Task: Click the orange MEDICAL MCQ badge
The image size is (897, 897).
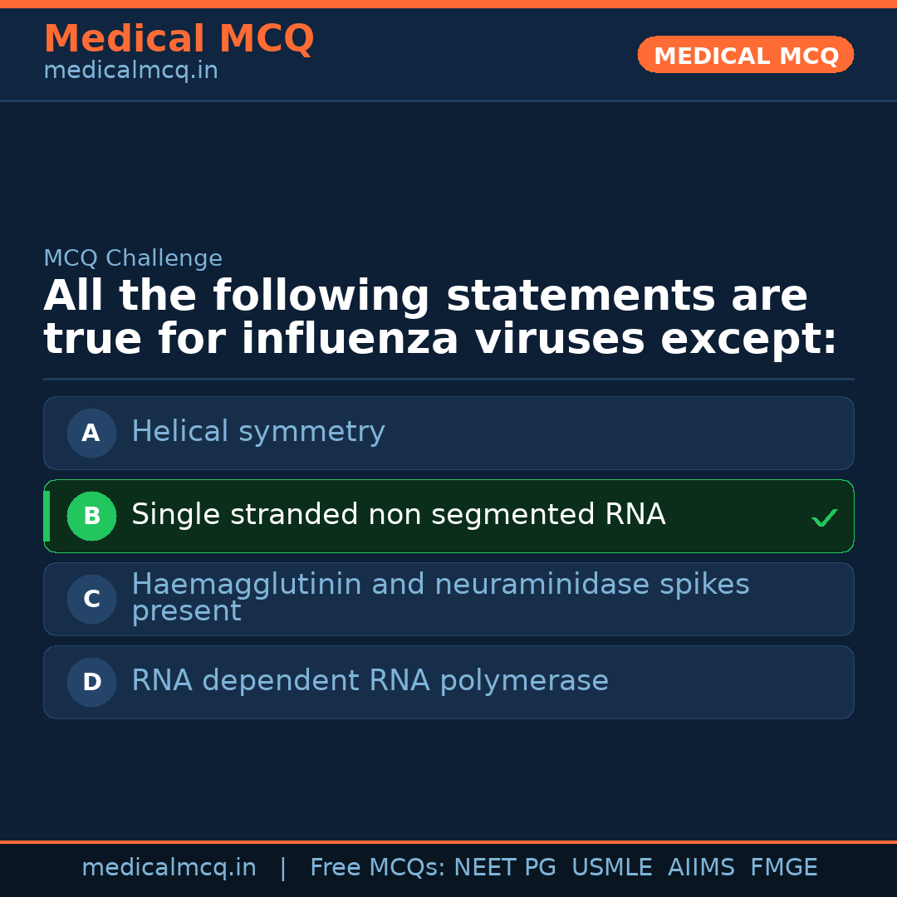Action: pos(746,56)
